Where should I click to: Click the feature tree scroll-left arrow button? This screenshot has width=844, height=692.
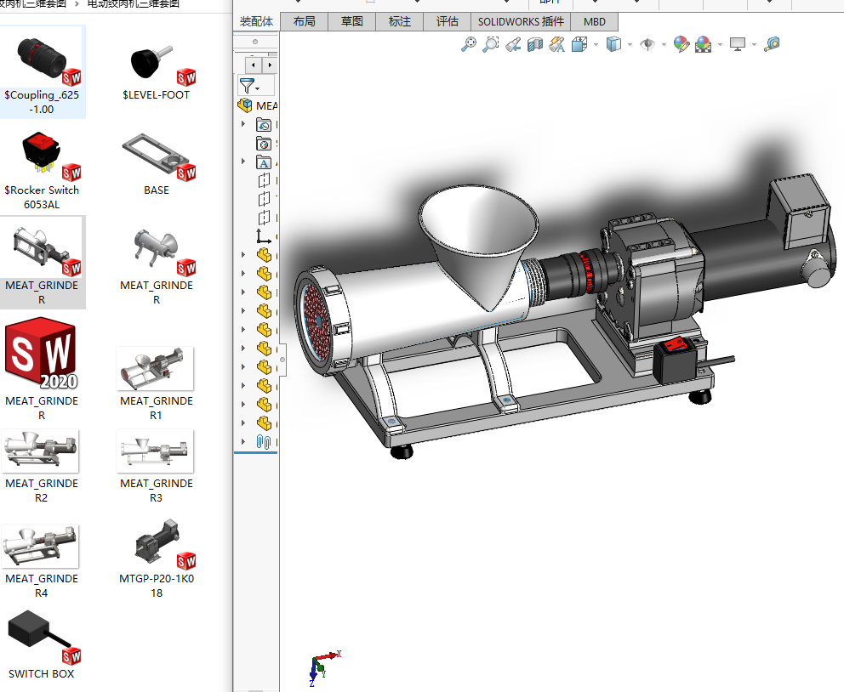click(x=252, y=65)
